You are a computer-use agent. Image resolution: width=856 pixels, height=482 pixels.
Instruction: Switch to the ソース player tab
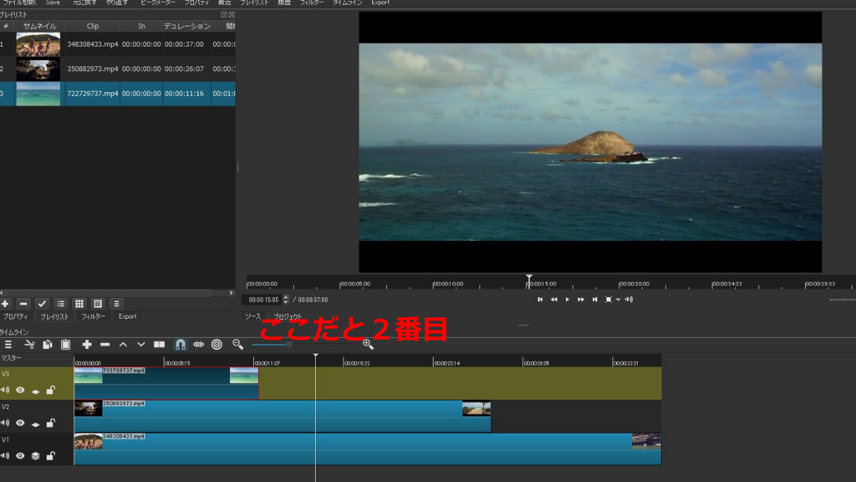click(252, 316)
